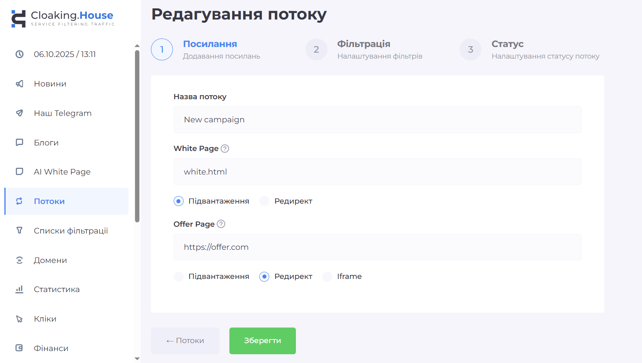The image size is (642, 363).
Task: Go back via the ← Потоки button
Action: click(x=185, y=341)
